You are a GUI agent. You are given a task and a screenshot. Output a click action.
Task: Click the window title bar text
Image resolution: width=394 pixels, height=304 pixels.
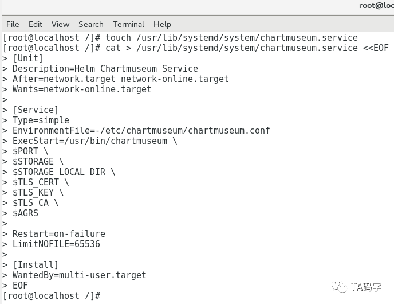click(x=376, y=5)
